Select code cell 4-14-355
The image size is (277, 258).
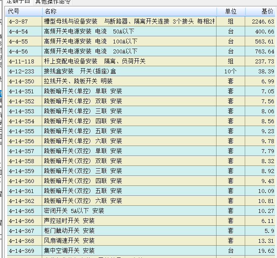pyautogui.click(x=25, y=131)
